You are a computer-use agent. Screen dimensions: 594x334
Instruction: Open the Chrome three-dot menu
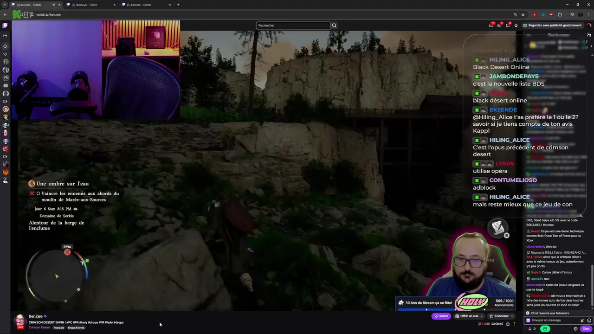(x=589, y=14)
